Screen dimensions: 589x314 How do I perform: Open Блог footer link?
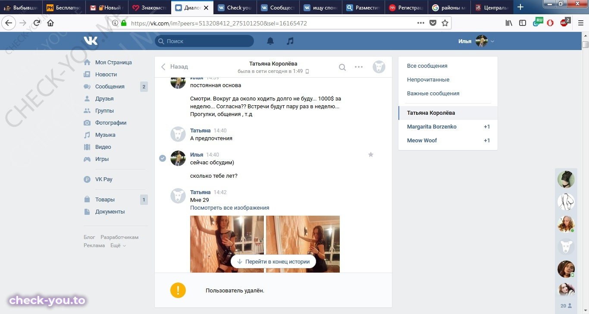pyautogui.click(x=89, y=237)
